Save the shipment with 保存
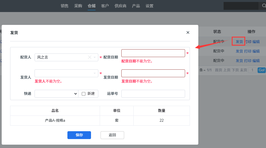This screenshot has height=148, width=266. [x=79, y=135]
